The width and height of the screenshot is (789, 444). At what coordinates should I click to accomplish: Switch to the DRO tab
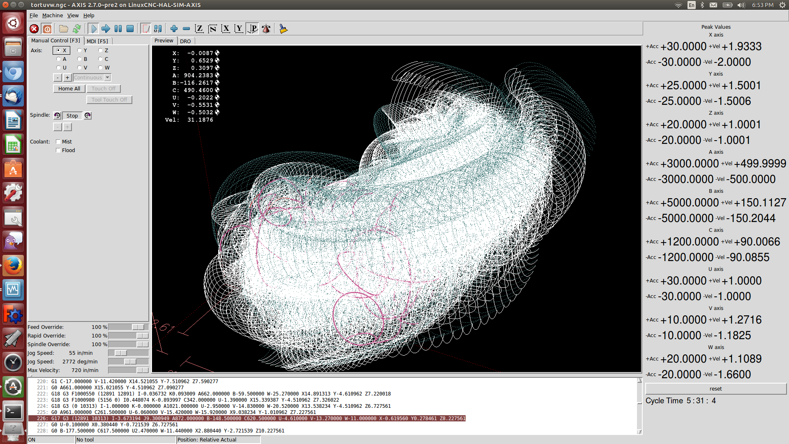[185, 41]
